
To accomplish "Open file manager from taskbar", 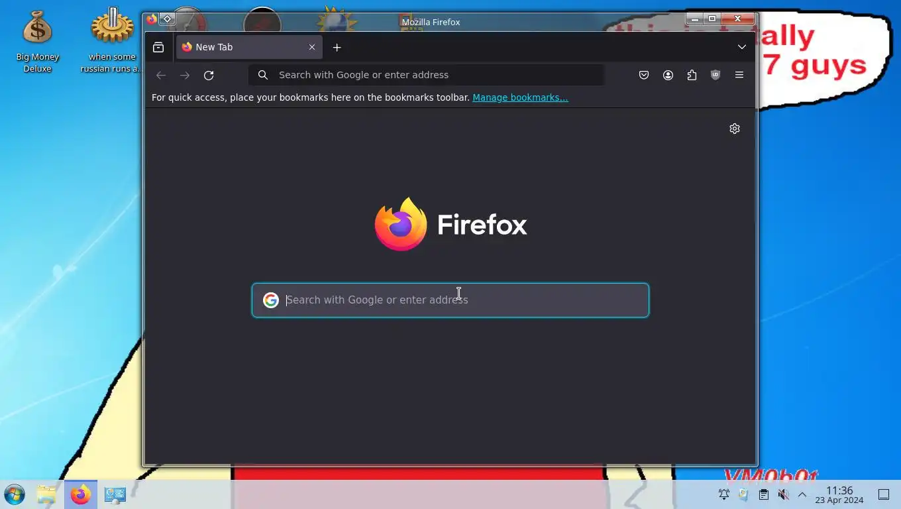I will coord(46,494).
